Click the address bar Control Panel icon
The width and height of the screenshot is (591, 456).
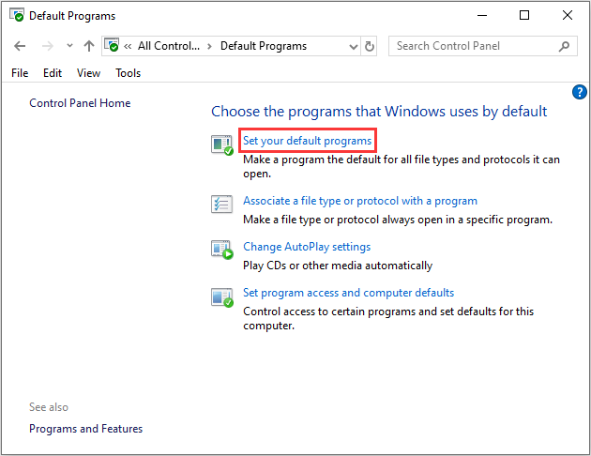[x=112, y=45]
